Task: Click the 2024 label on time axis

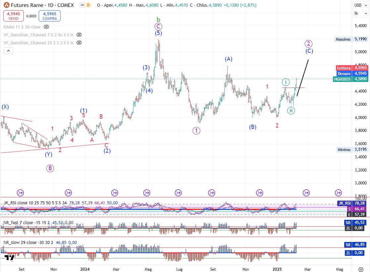Action: coord(85,269)
